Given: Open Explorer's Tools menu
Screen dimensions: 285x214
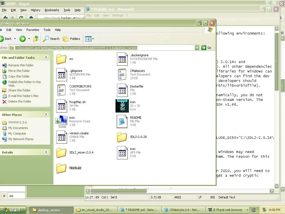Looking at the screenshot, I should coord(47,30).
